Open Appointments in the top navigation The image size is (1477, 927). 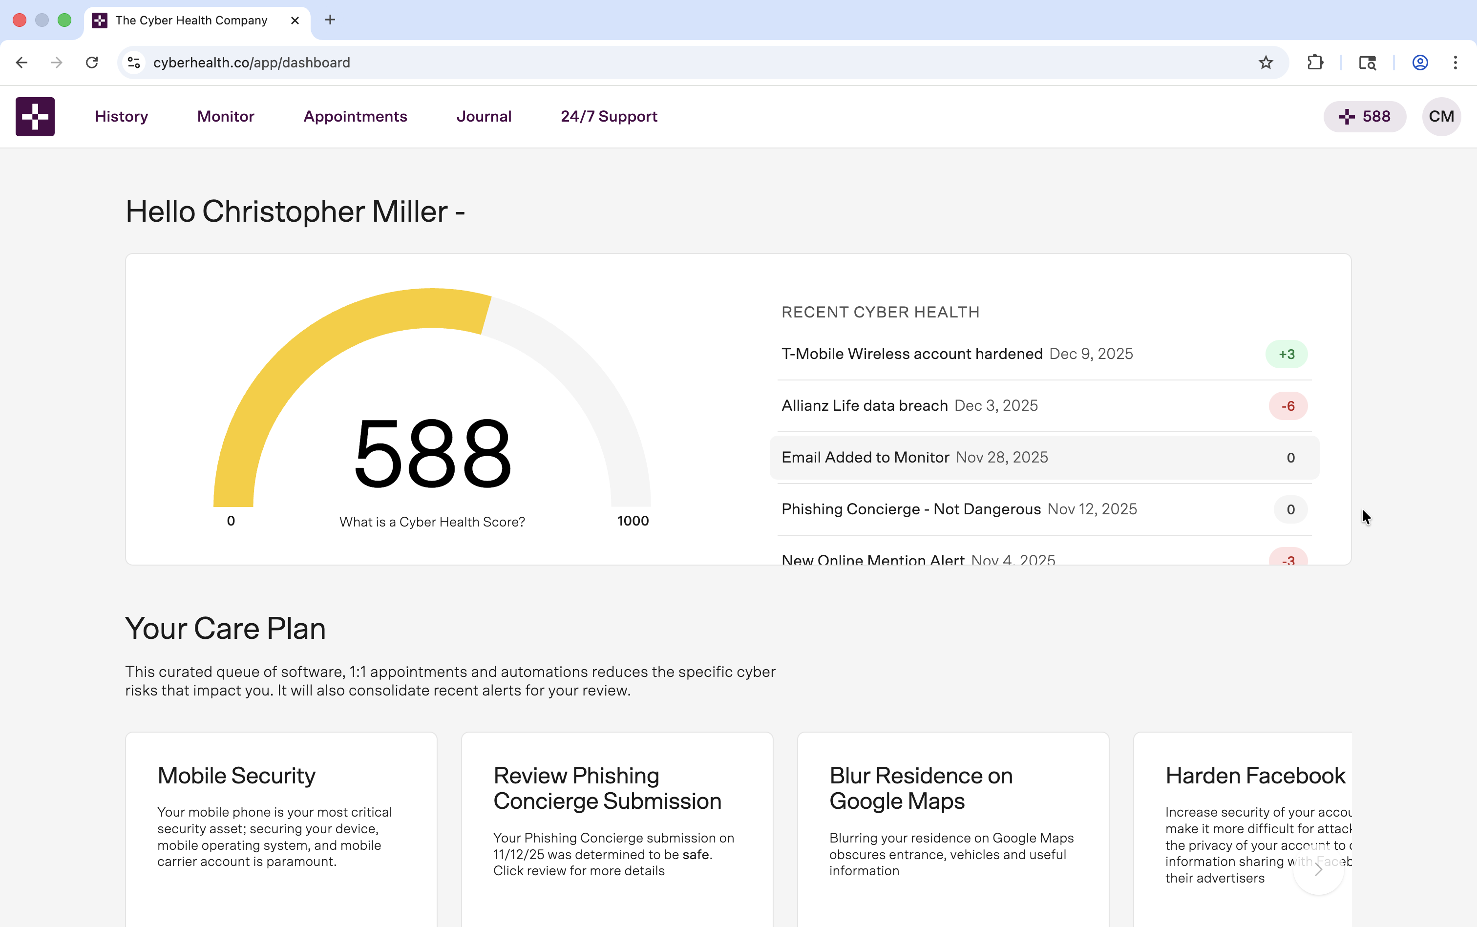point(355,117)
